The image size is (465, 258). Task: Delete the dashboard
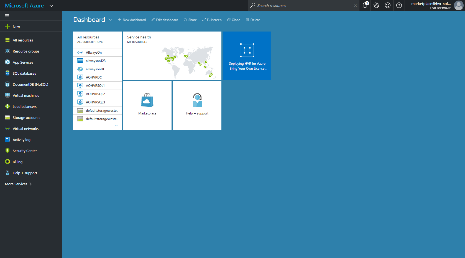pyautogui.click(x=253, y=20)
